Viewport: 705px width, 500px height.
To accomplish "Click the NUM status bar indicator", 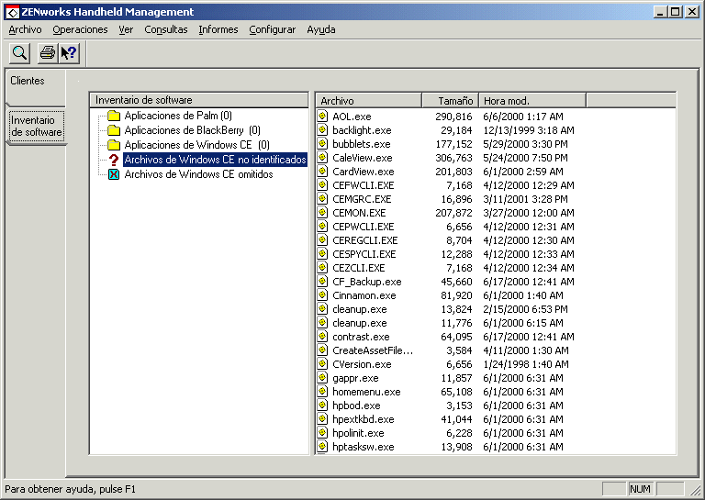I will click(640, 489).
